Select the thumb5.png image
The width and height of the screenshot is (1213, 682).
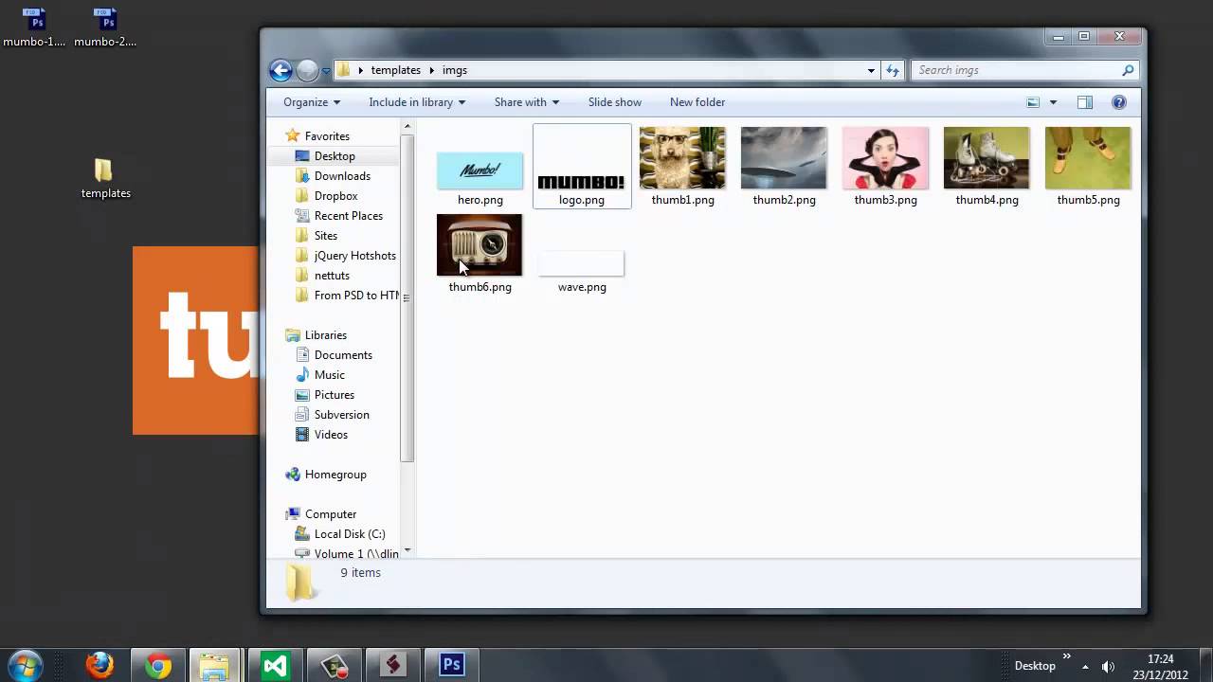pos(1088,158)
